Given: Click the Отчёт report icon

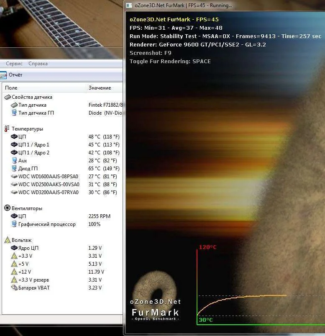Looking at the screenshot, I should (x=3, y=75).
